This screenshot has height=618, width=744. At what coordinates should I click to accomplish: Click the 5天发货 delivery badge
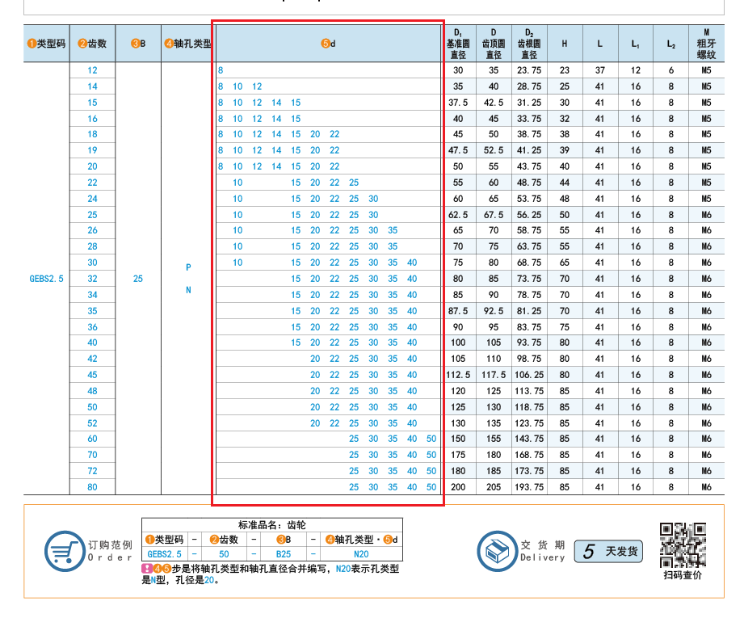[x=609, y=551]
